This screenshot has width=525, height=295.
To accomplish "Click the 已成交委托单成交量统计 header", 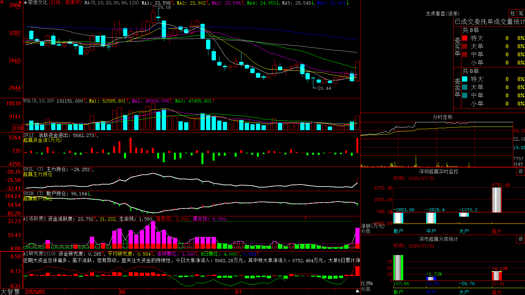I will 490,22.
